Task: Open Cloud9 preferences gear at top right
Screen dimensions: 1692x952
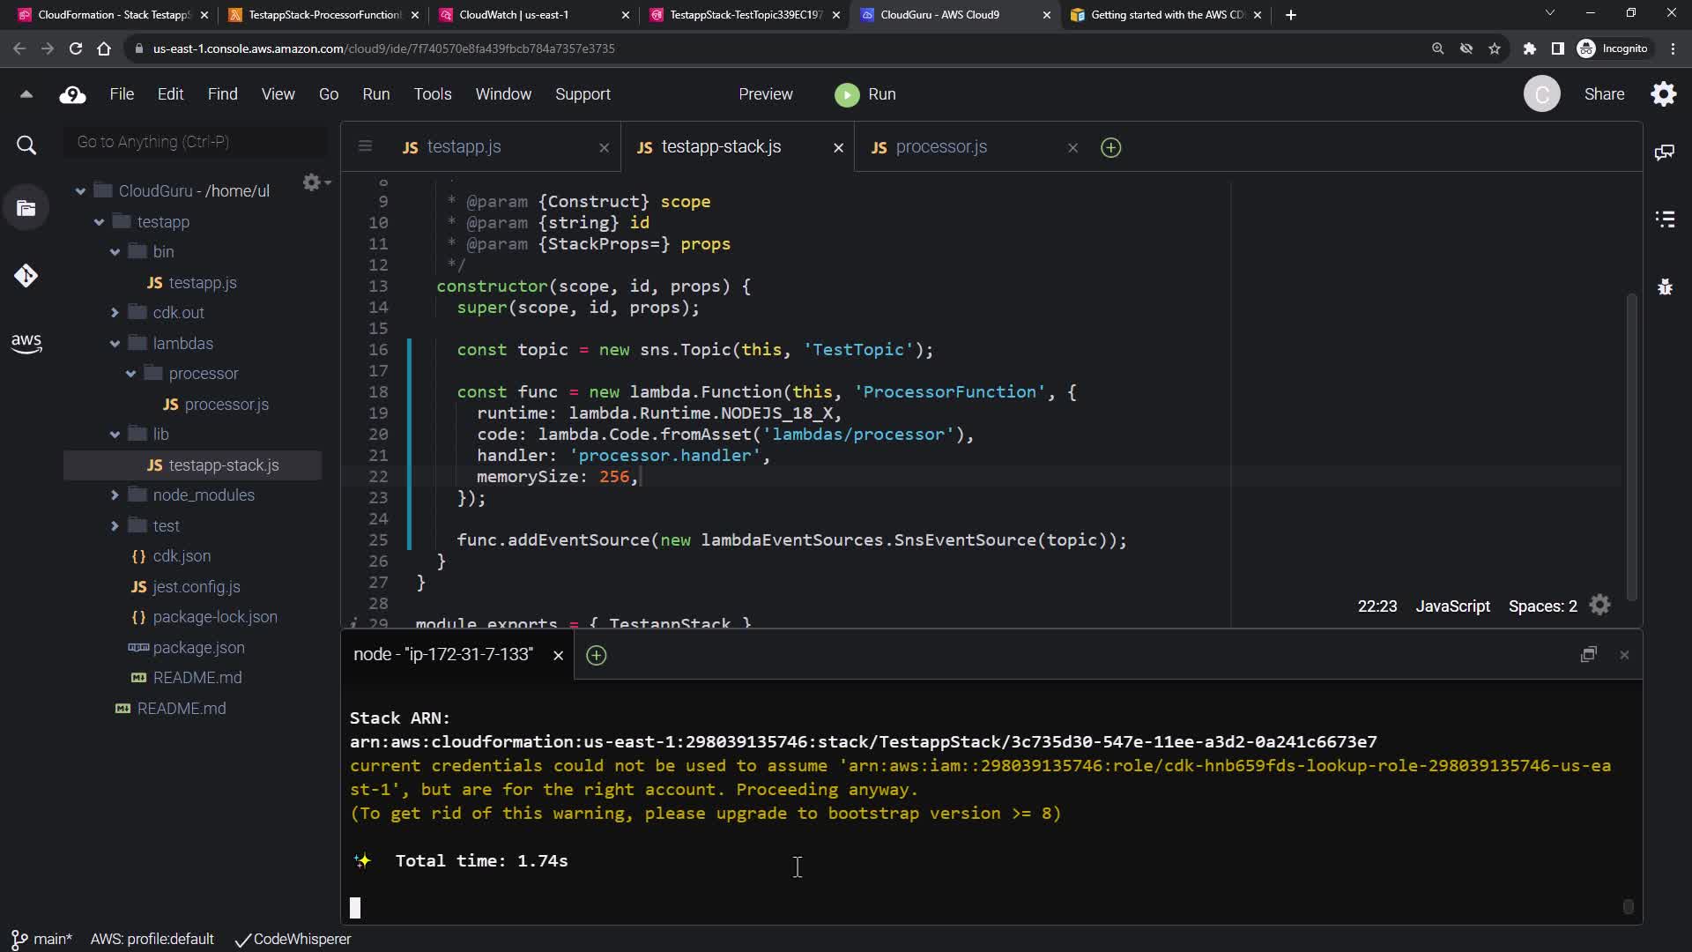Action: (1664, 94)
